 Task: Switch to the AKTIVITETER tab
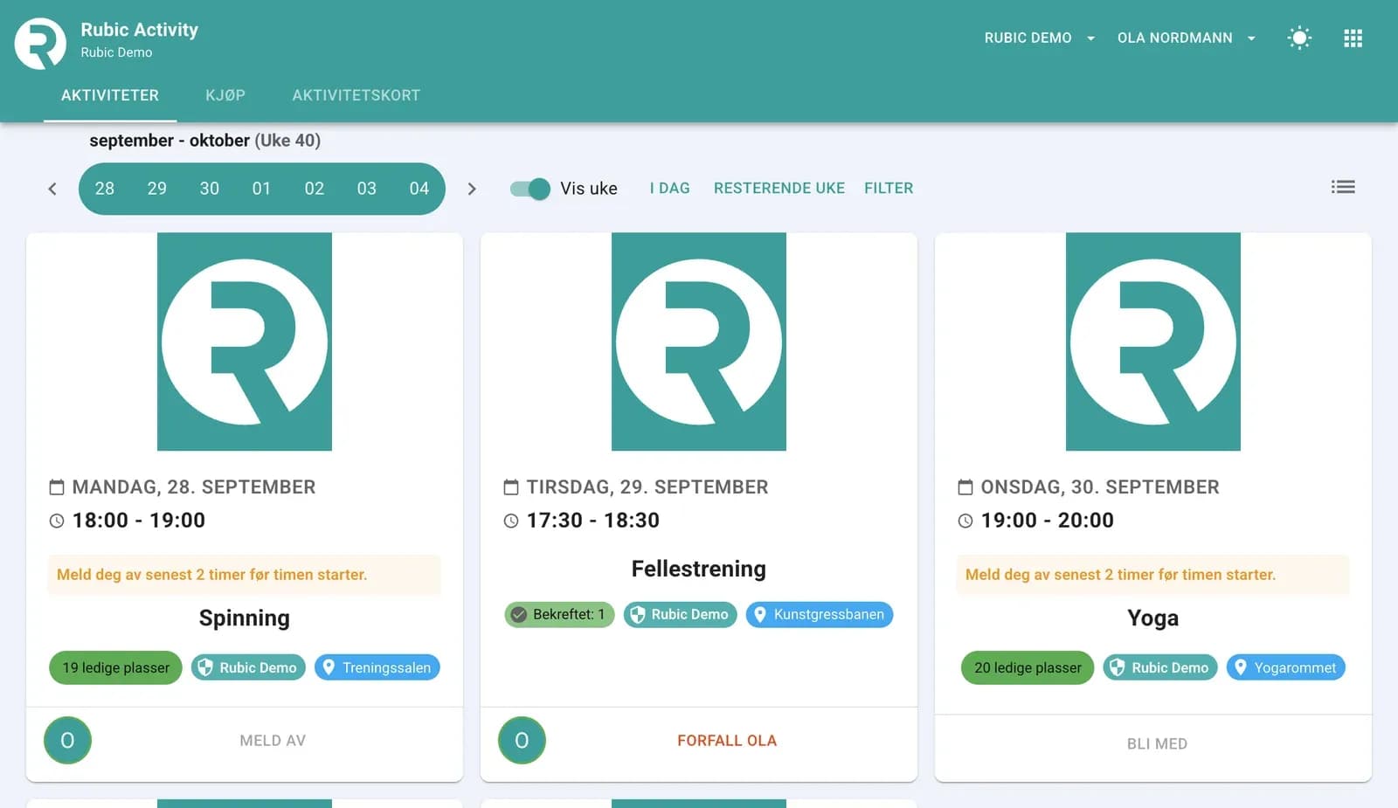coord(110,95)
